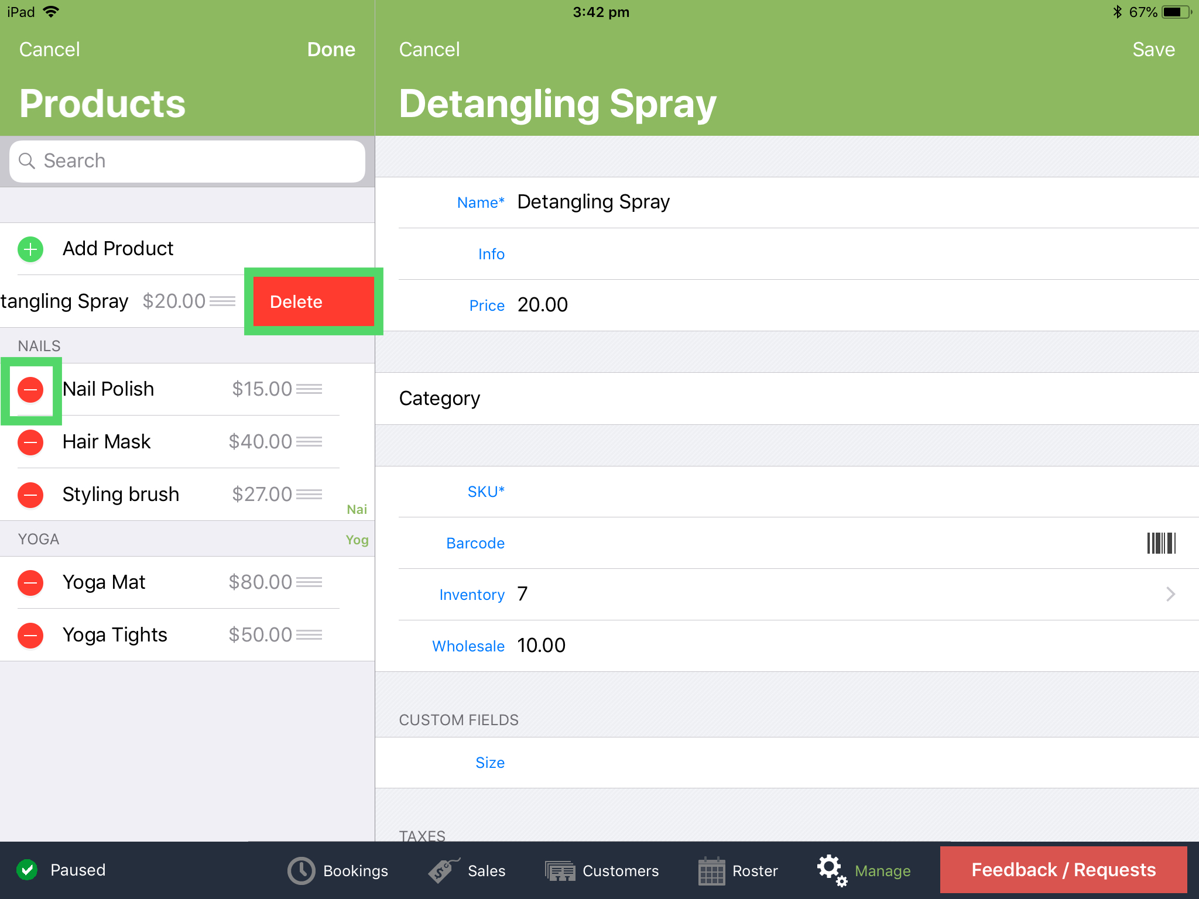Tap the reorder handle on Hair Mask row
The width and height of the screenshot is (1199, 899).
pyautogui.click(x=309, y=442)
